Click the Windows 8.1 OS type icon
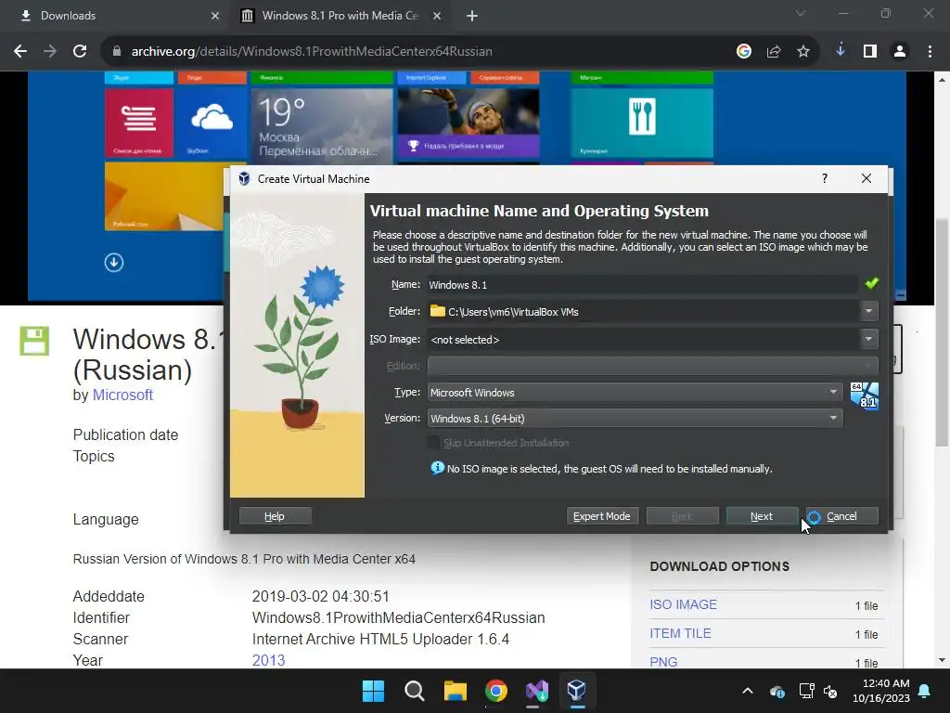 click(864, 395)
